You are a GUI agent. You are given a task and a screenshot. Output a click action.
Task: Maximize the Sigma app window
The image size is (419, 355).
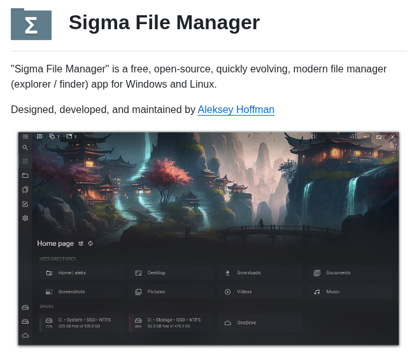[379, 137]
